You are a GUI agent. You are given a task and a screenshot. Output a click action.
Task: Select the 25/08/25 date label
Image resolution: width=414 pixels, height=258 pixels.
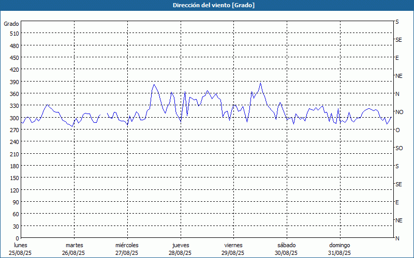point(21,253)
